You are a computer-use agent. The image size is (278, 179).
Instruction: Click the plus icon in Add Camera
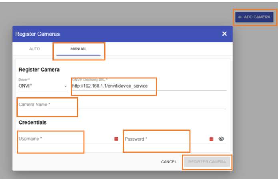(240, 17)
